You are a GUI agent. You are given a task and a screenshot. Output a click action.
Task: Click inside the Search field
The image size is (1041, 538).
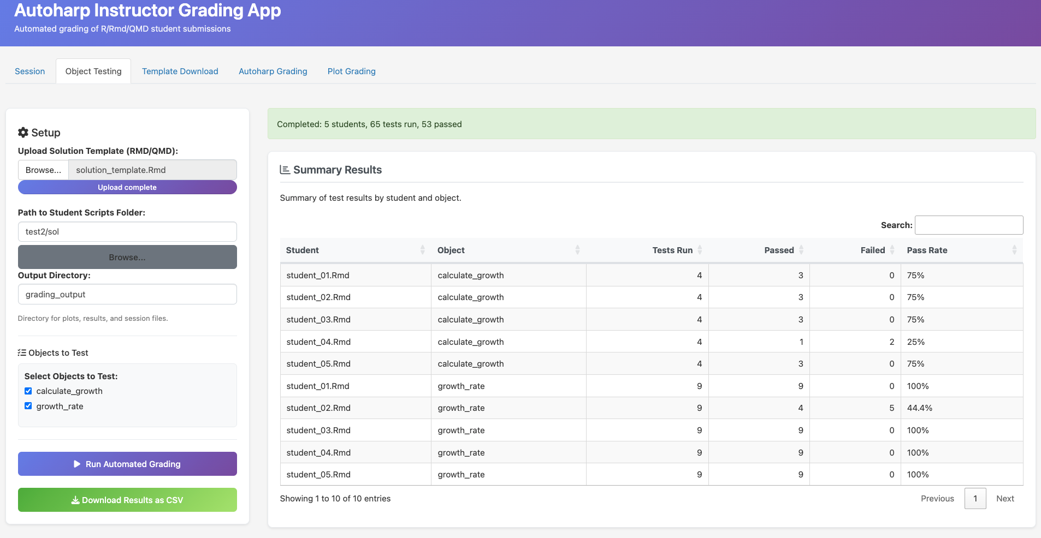pyautogui.click(x=968, y=225)
